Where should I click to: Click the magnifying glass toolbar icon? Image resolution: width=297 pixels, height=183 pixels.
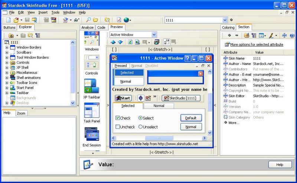point(89,20)
